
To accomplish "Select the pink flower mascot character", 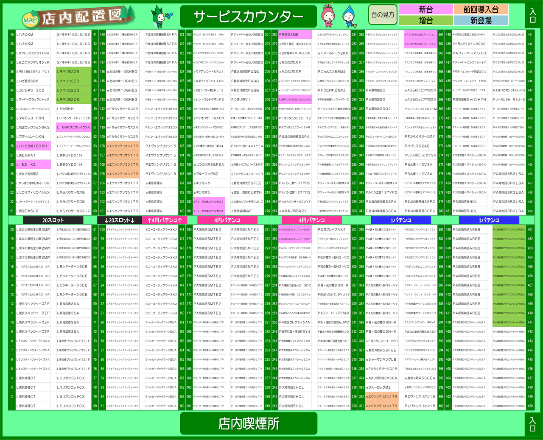I will tap(328, 15).
